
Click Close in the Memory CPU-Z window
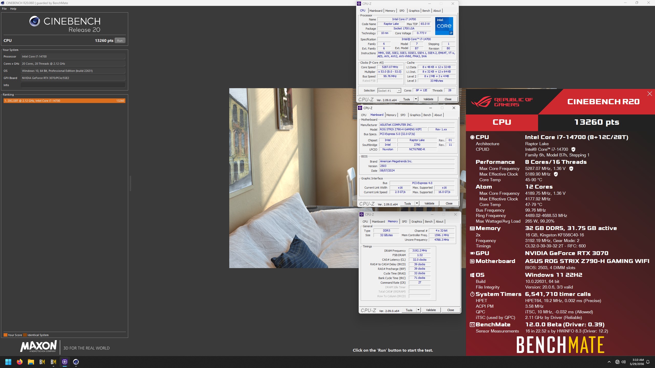tap(451, 310)
